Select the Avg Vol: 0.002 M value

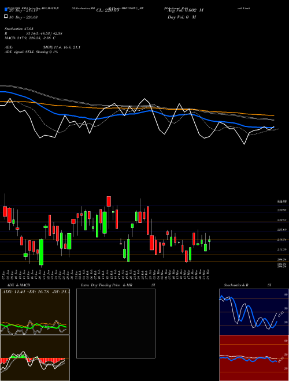tap(186, 10)
